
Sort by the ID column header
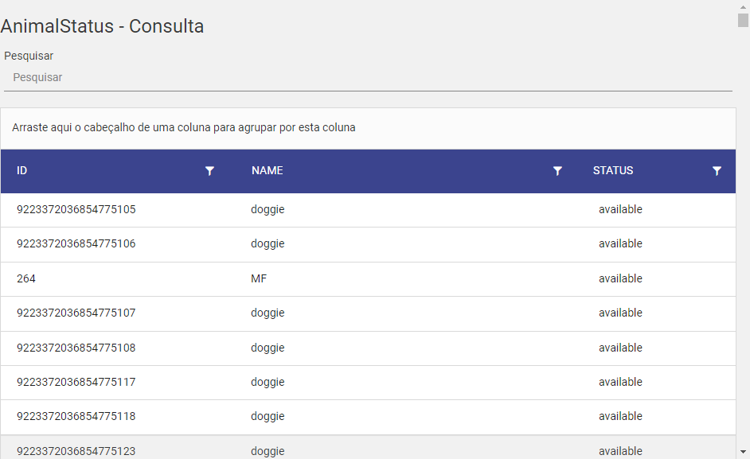click(22, 171)
